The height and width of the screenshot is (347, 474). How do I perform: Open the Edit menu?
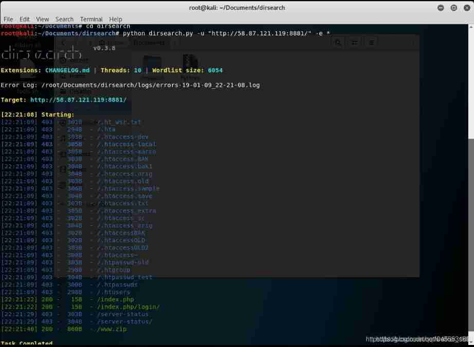pos(24,19)
